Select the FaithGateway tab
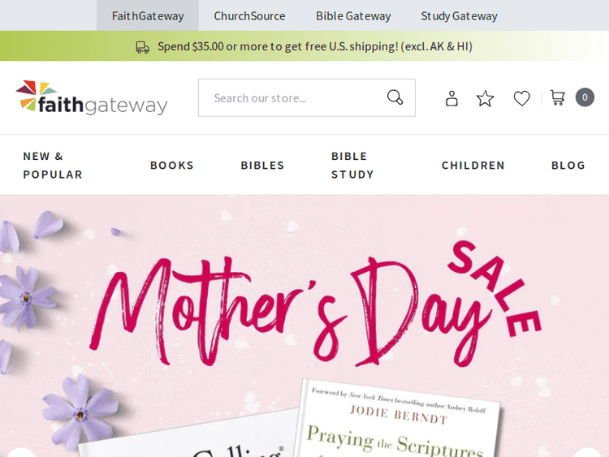 pyautogui.click(x=148, y=16)
